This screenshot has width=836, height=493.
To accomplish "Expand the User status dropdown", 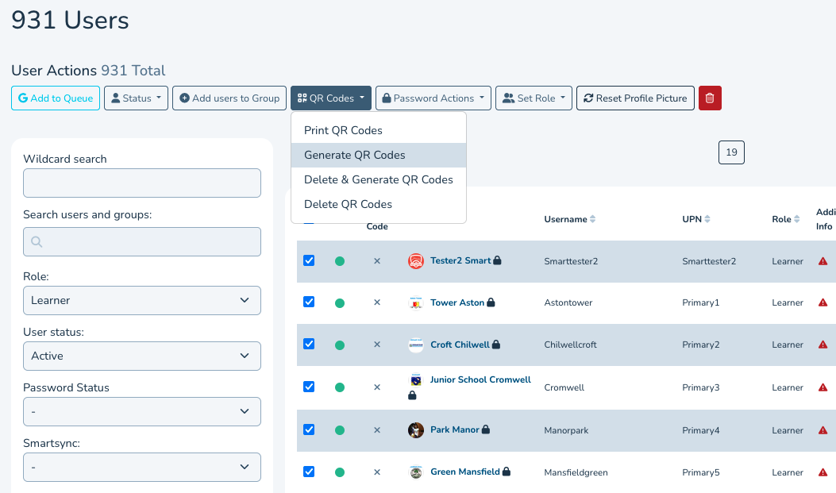I will (x=142, y=356).
